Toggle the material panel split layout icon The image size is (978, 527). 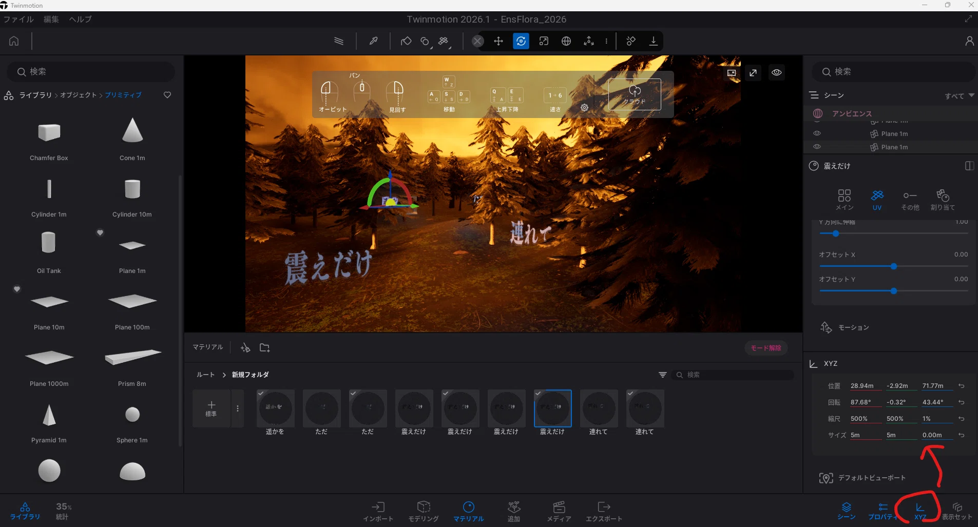(969, 166)
